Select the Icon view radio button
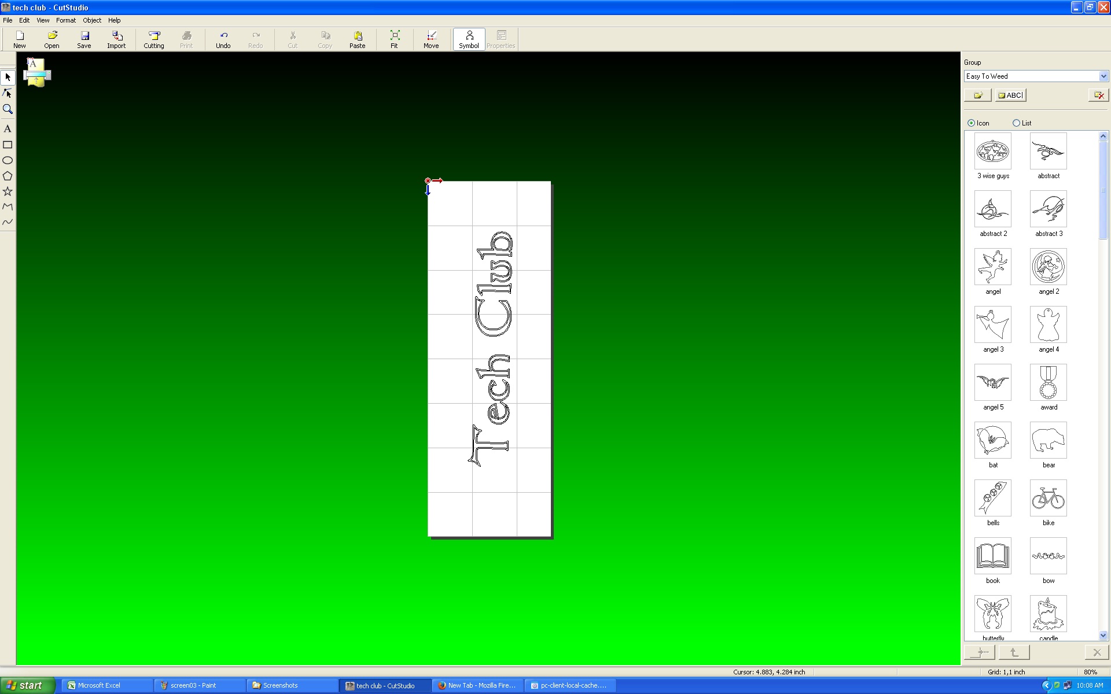This screenshot has width=1111, height=694. point(971,123)
